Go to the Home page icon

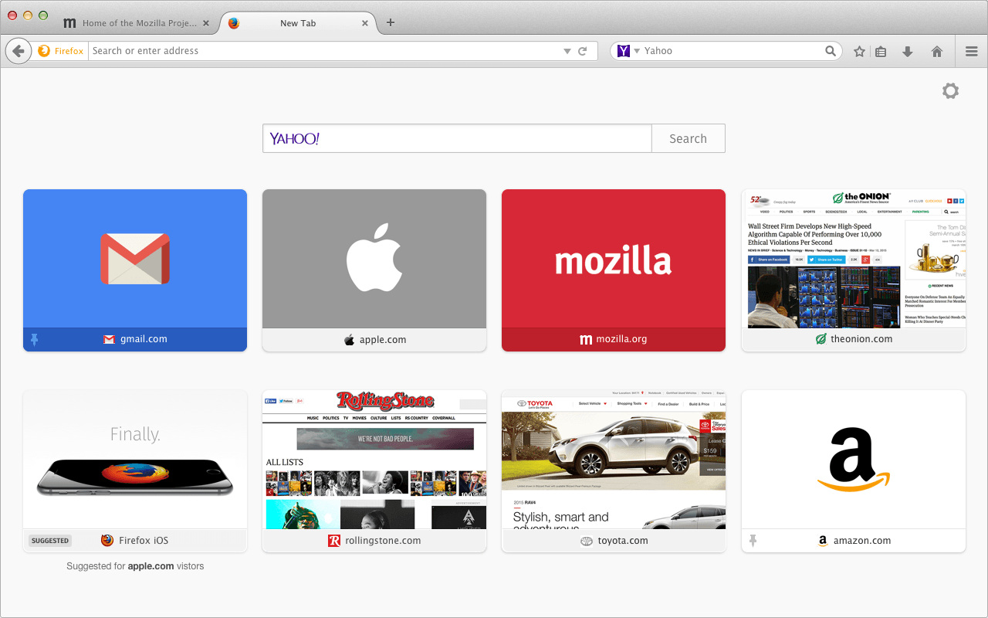click(x=937, y=52)
